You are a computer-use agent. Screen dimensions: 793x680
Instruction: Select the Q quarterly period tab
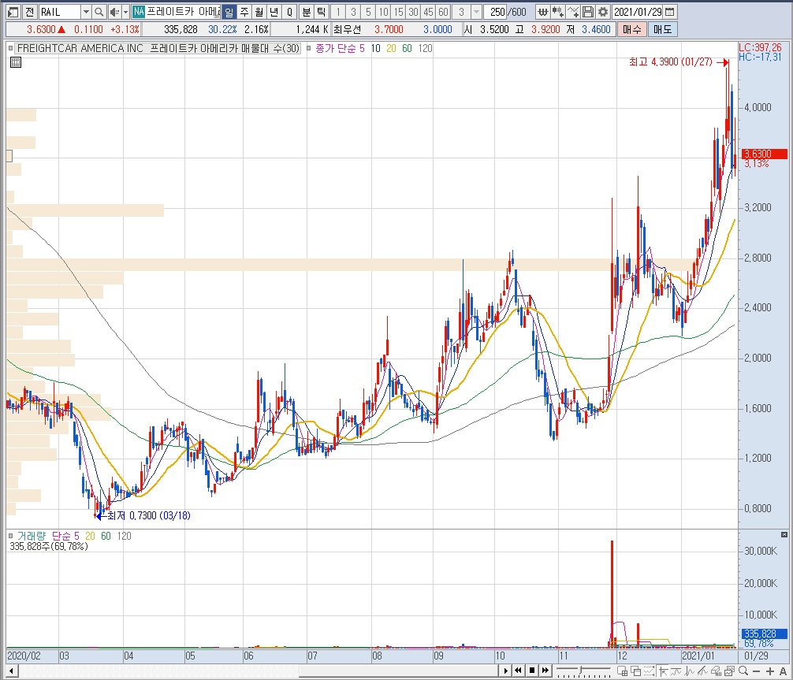tap(289, 12)
